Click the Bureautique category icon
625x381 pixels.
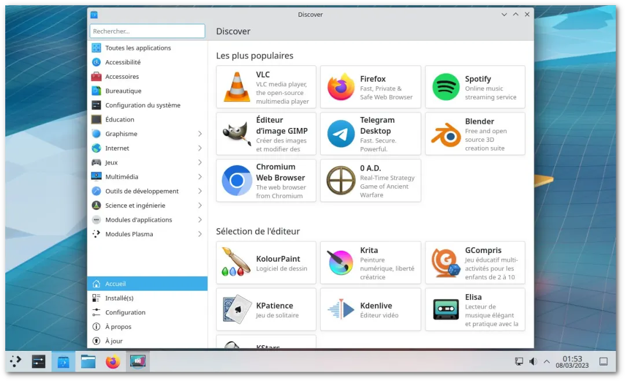96,91
